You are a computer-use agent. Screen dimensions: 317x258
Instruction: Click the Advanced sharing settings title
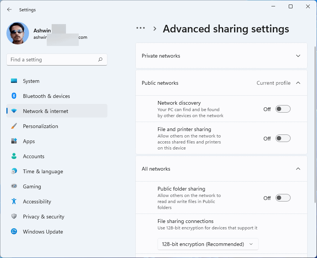pyautogui.click(x=226, y=29)
